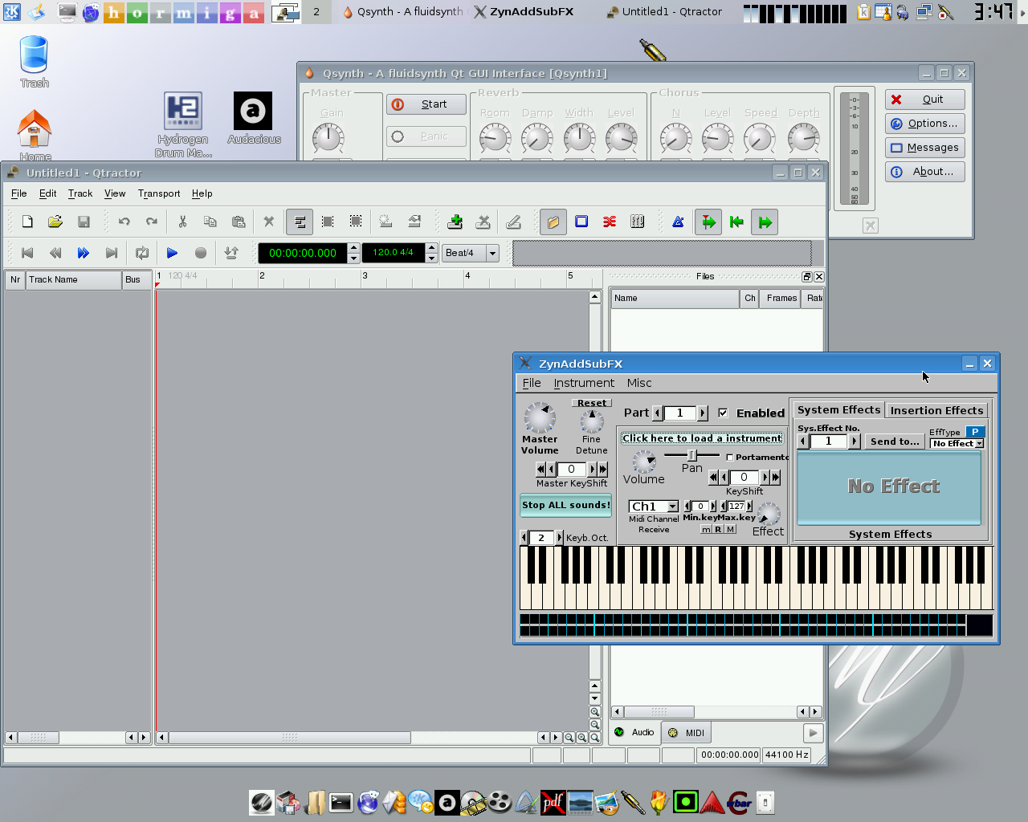Toggle the follow playhead green arrow button

tap(708, 222)
